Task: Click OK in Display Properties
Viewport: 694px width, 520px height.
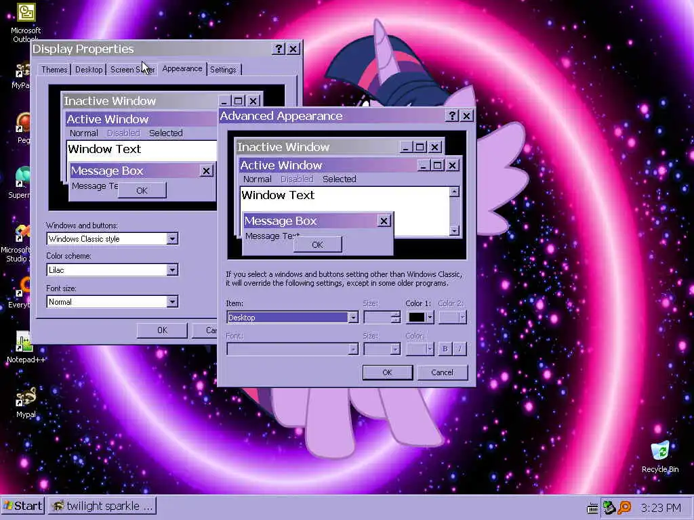Action: (162, 330)
